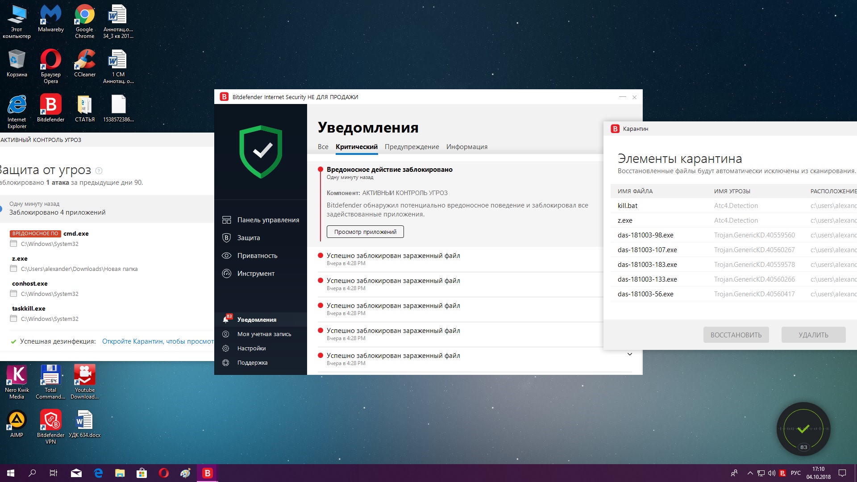Click the УДАЛИТЬ button in Quarantine
Image resolution: width=857 pixels, height=482 pixels.
click(x=813, y=335)
